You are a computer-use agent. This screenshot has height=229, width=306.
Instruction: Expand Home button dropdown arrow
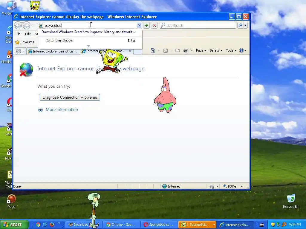(x=159, y=50)
